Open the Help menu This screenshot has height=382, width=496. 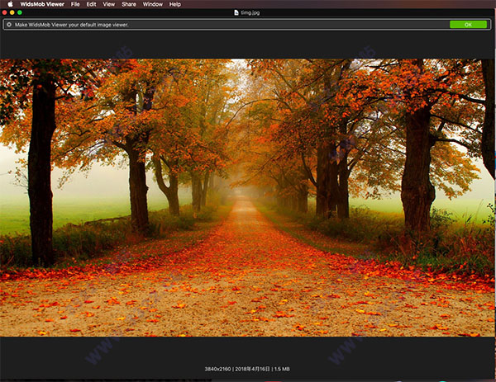point(175,4)
